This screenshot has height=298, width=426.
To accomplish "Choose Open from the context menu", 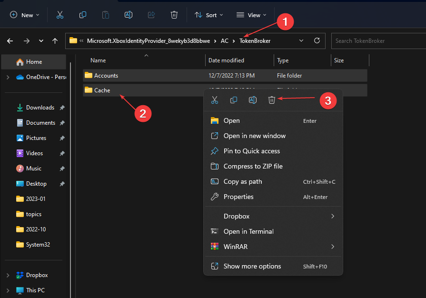I will [x=273, y=120].
